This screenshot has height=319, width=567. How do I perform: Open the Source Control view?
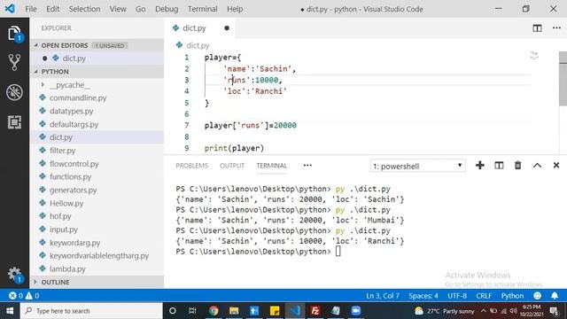pos(14,62)
